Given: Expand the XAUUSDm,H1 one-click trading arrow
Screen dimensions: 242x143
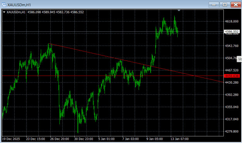Looking at the screenshot, I should click(4, 12).
